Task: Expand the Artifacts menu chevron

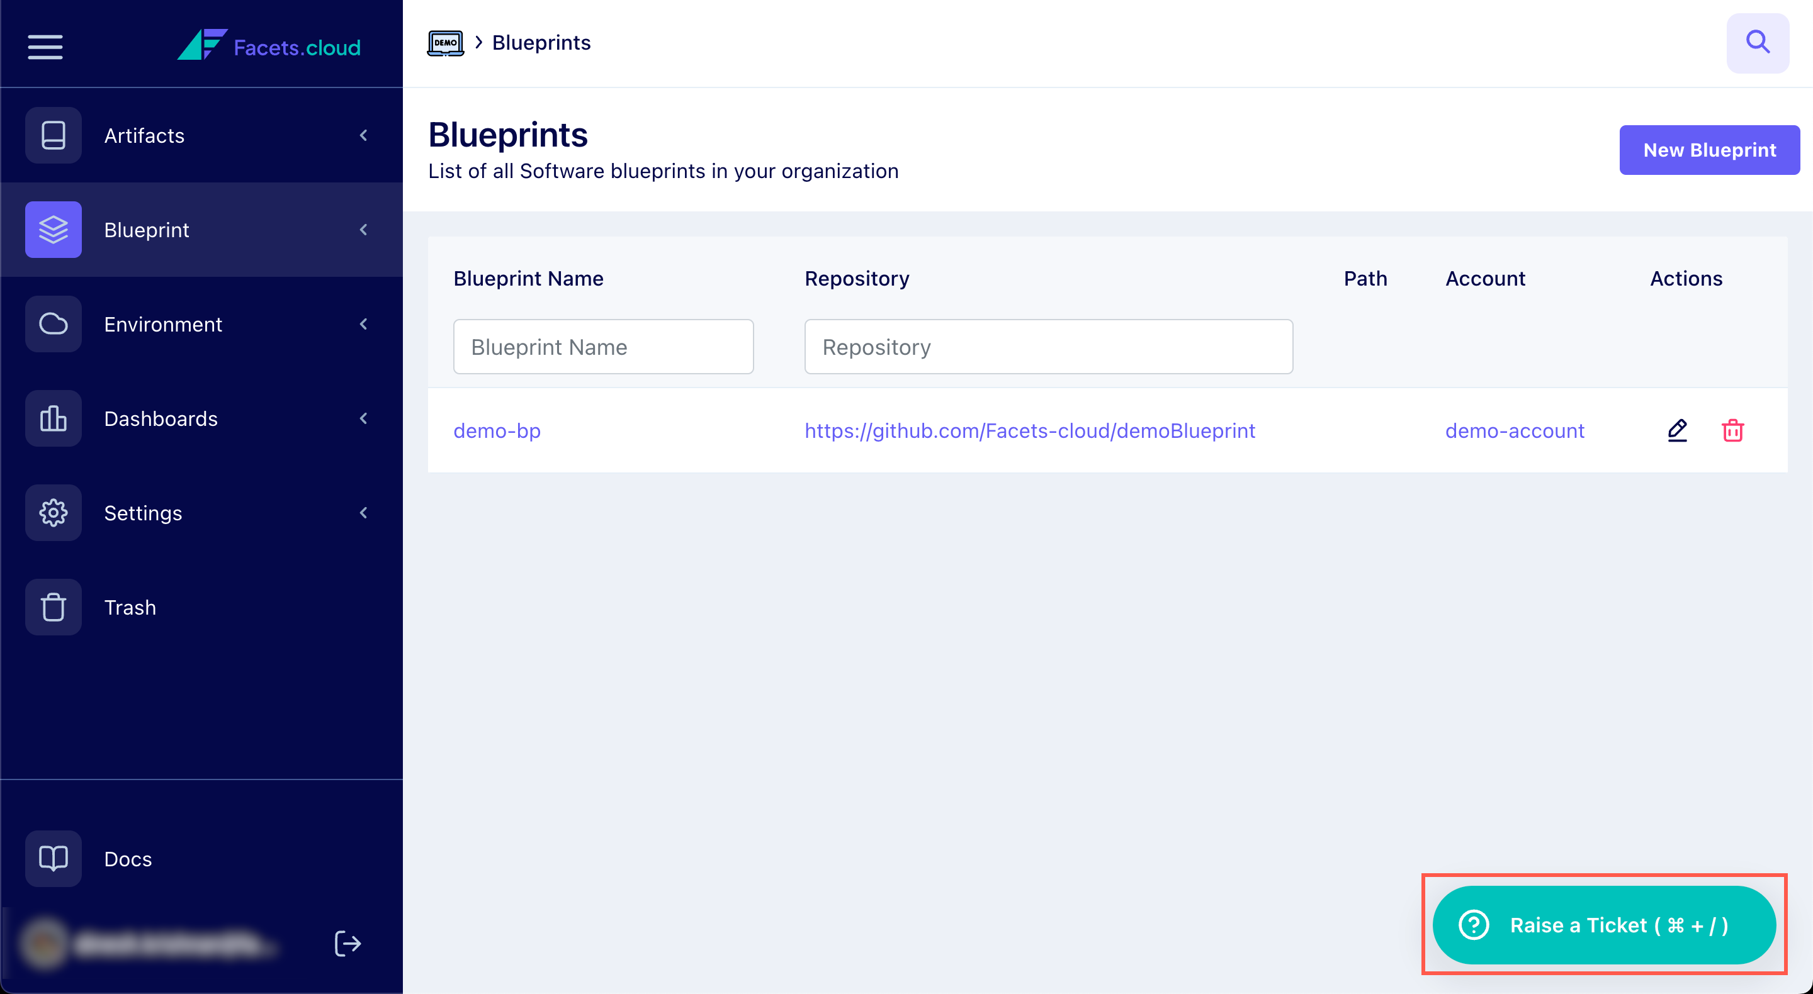Action: (364, 135)
